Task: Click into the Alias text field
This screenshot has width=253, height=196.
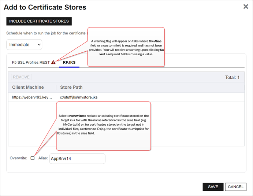Action: click(77, 159)
